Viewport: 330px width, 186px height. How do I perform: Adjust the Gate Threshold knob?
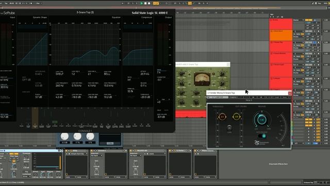[x=26, y=157]
